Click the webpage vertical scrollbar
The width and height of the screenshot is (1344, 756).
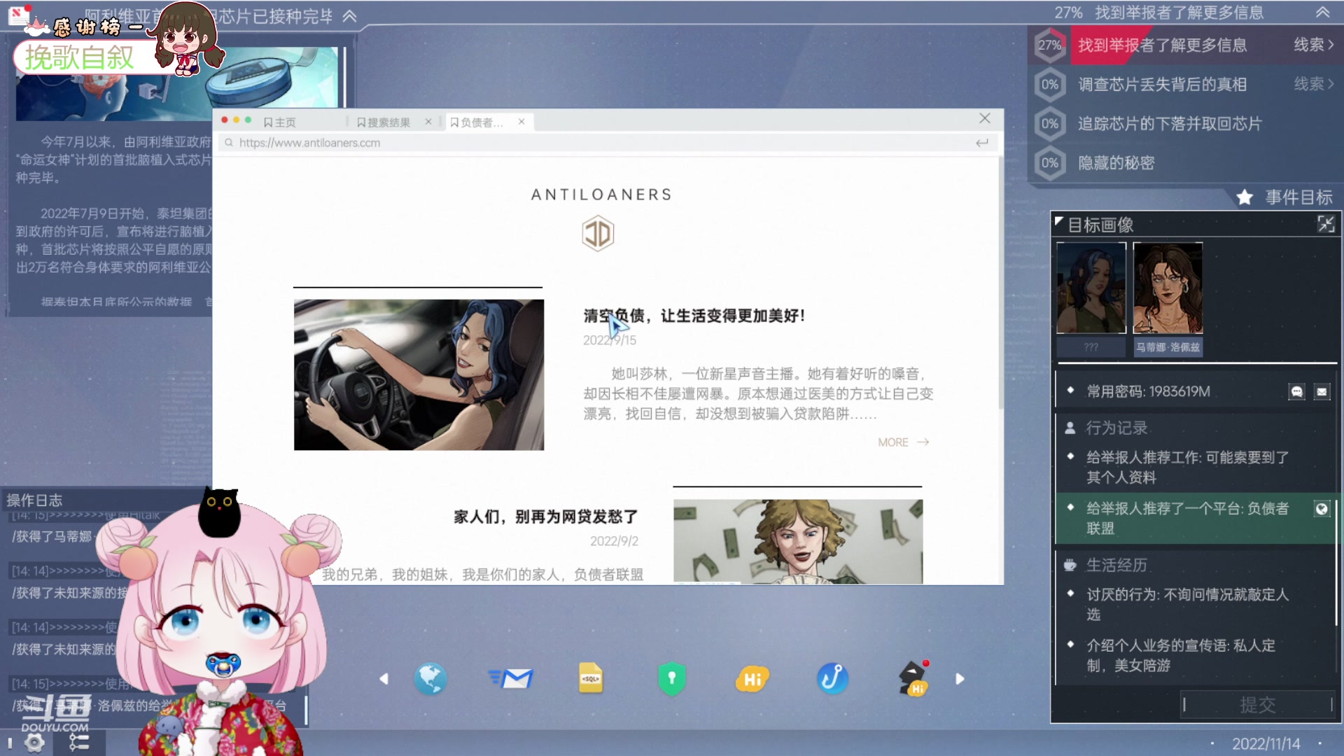(x=1001, y=284)
